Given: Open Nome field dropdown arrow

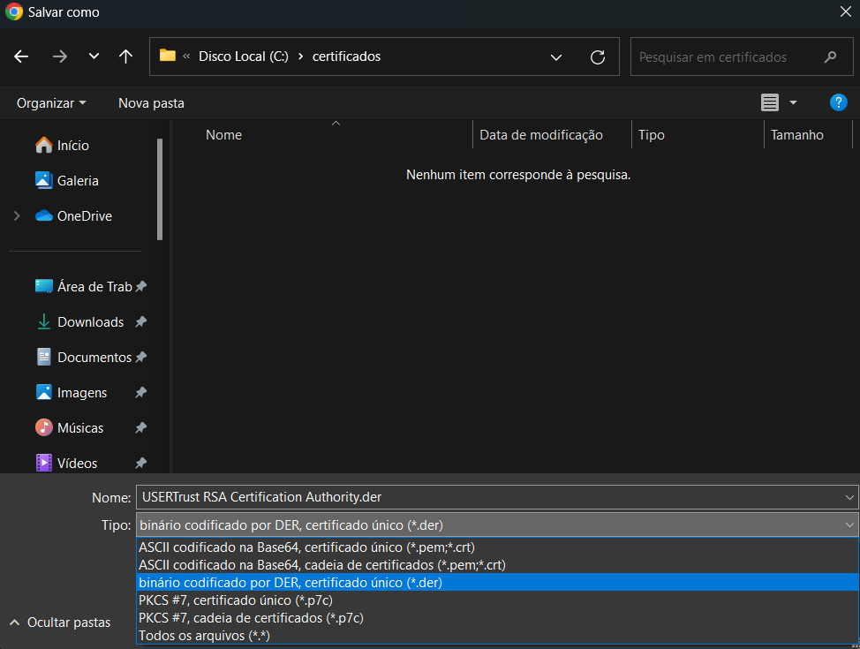Looking at the screenshot, I should [x=849, y=498].
